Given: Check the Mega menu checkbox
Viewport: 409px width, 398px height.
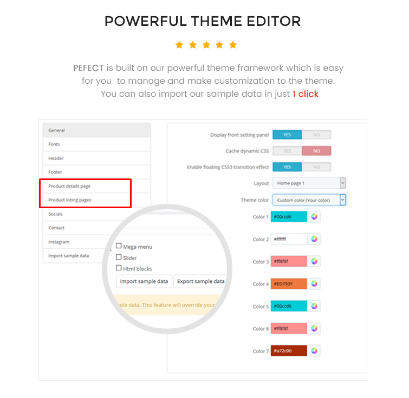Looking at the screenshot, I should tap(119, 246).
